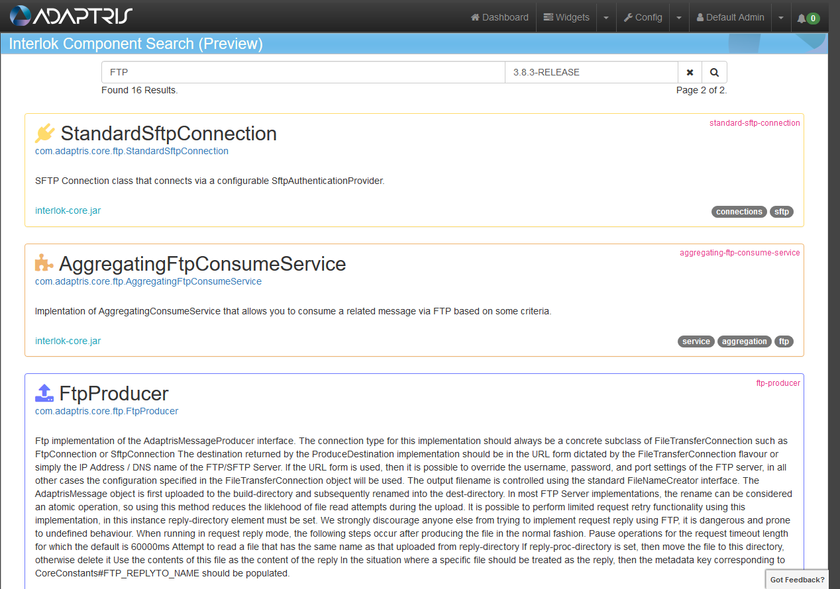Expand the Default Admin dropdown caret

[x=781, y=18]
